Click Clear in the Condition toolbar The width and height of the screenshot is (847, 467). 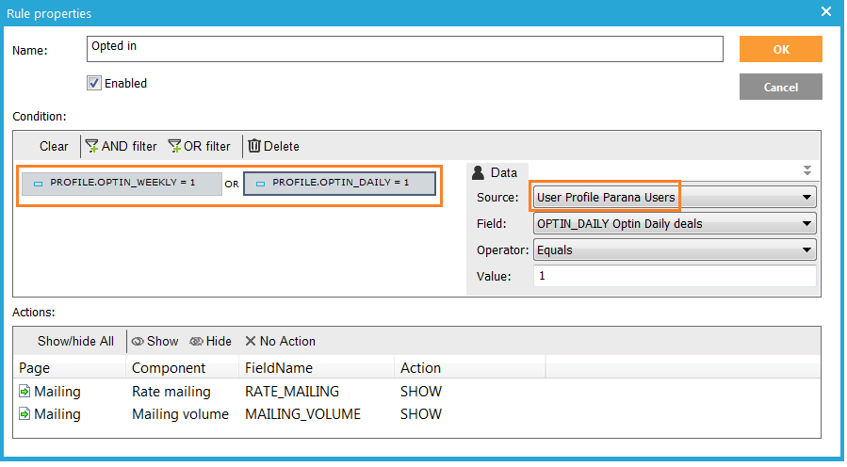click(x=54, y=146)
